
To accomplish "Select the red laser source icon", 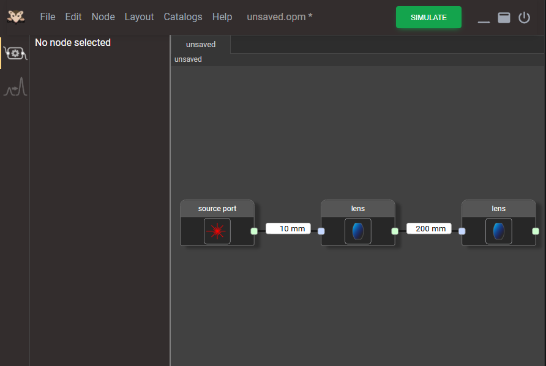I will (x=217, y=231).
